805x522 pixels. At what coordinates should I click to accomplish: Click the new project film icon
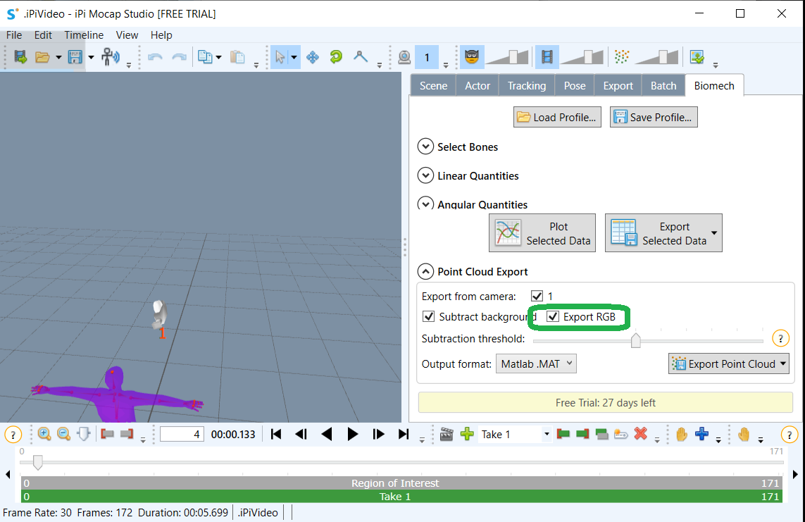click(x=20, y=57)
